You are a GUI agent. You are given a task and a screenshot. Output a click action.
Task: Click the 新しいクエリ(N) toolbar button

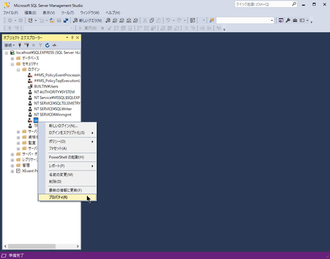[88, 21]
